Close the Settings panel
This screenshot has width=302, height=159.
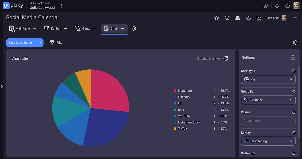point(293,58)
